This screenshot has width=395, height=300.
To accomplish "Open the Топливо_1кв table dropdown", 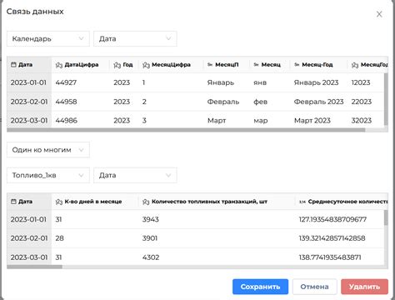I will [48, 175].
